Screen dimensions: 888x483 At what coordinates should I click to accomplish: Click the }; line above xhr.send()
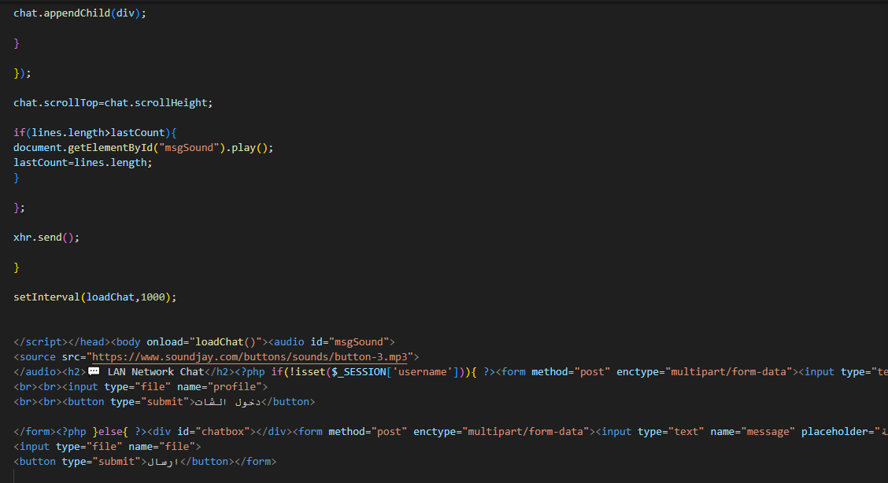tap(19, 208)
